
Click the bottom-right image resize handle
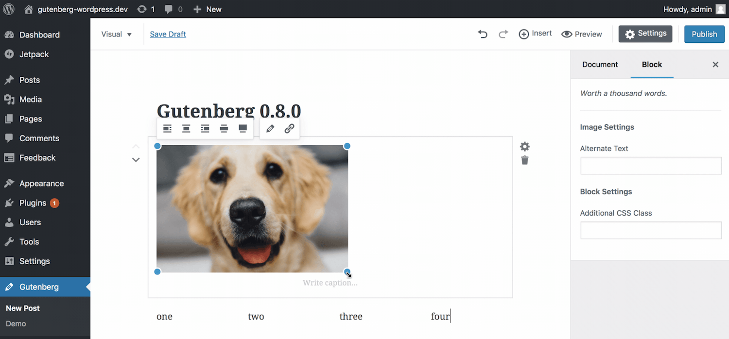(x=347, y=271)
